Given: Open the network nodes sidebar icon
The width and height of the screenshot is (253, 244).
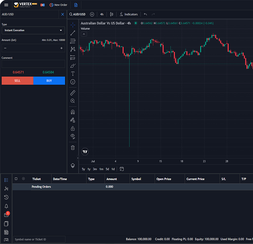Looking at the screenshot, I should 6,189.
